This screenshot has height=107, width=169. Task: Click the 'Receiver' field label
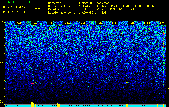(x=55, y=9)
